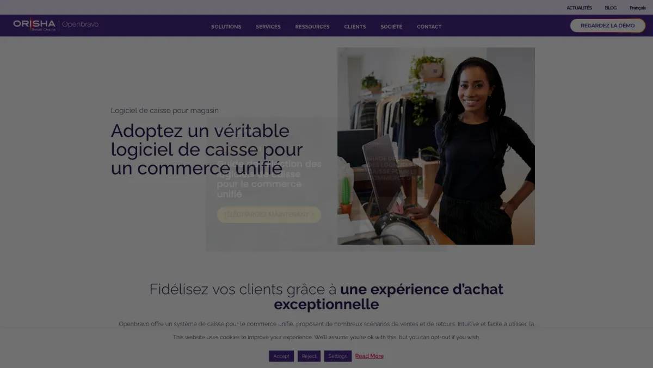Expand the Société navigation menu

391,27
